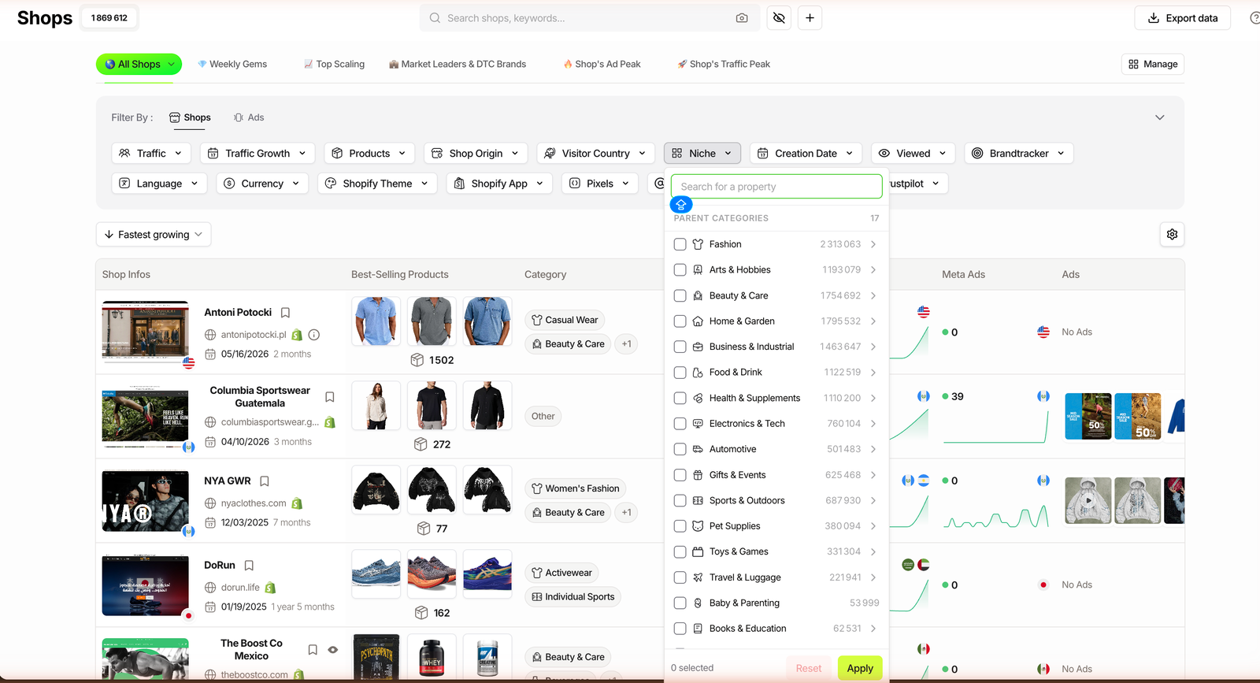
Task: Open first DoRun sneaker product thumbnail
Action: coord(376,573)
